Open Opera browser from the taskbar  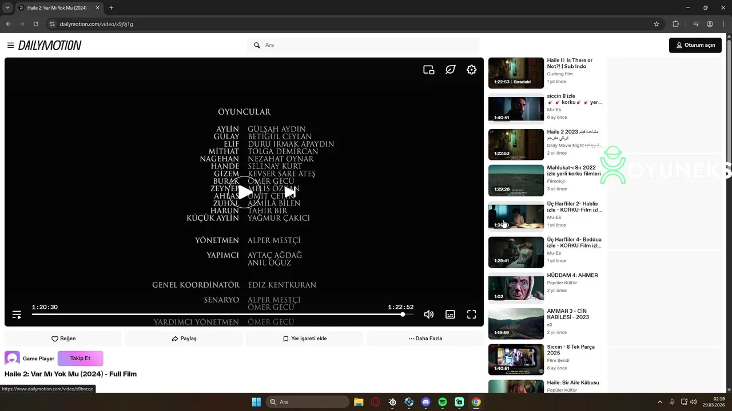pos(376,402)
